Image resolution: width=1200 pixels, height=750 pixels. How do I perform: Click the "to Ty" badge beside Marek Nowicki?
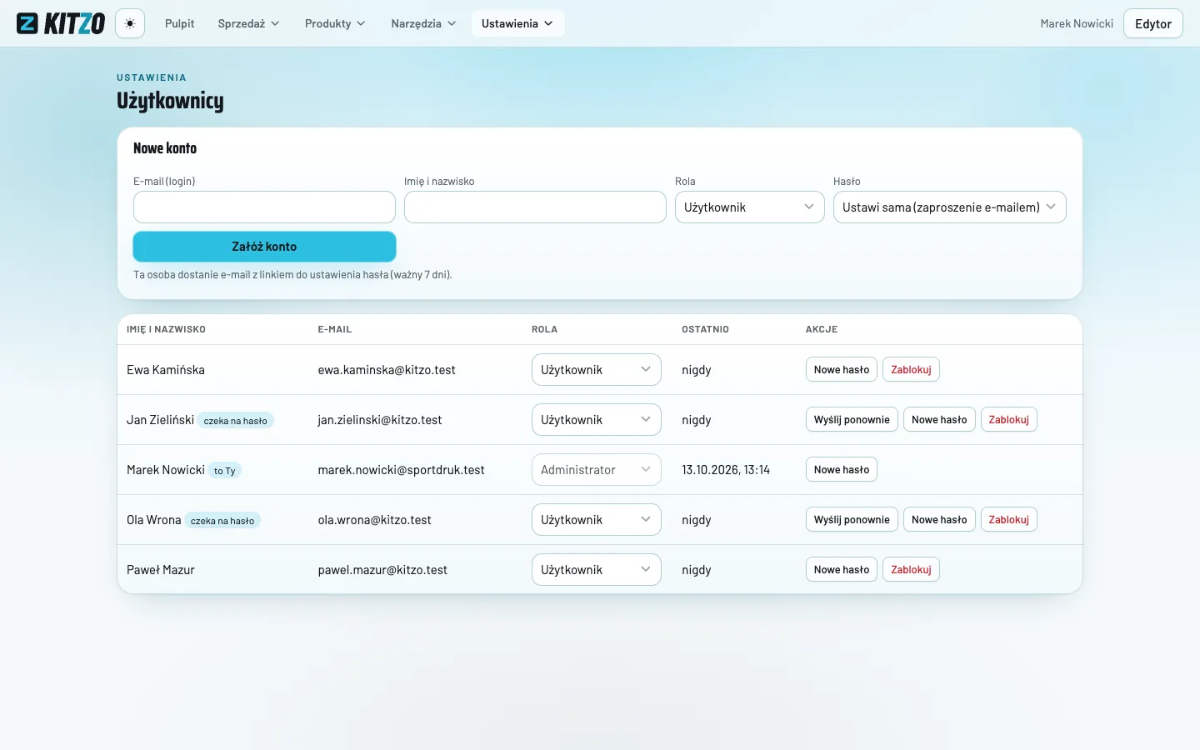[x=225, y=471]
